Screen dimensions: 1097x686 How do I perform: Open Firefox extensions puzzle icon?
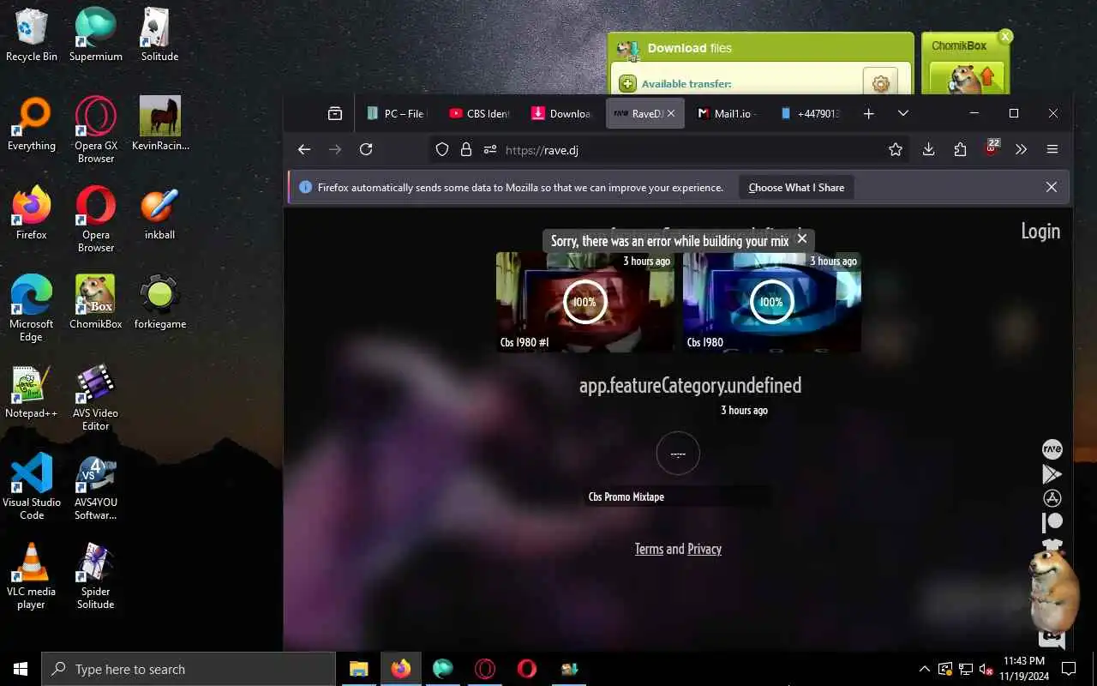tap(960, 149)
